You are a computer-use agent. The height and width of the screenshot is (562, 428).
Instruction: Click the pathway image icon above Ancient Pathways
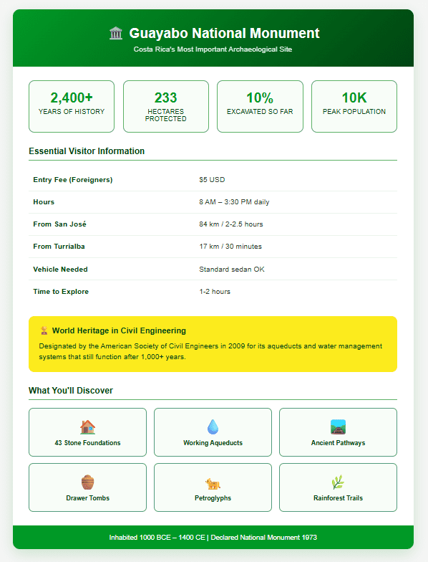(338, 427)
